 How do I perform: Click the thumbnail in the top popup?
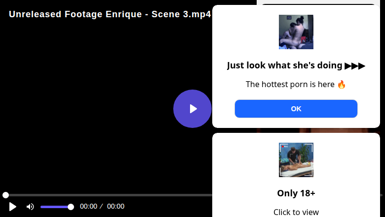click(296, 32)
